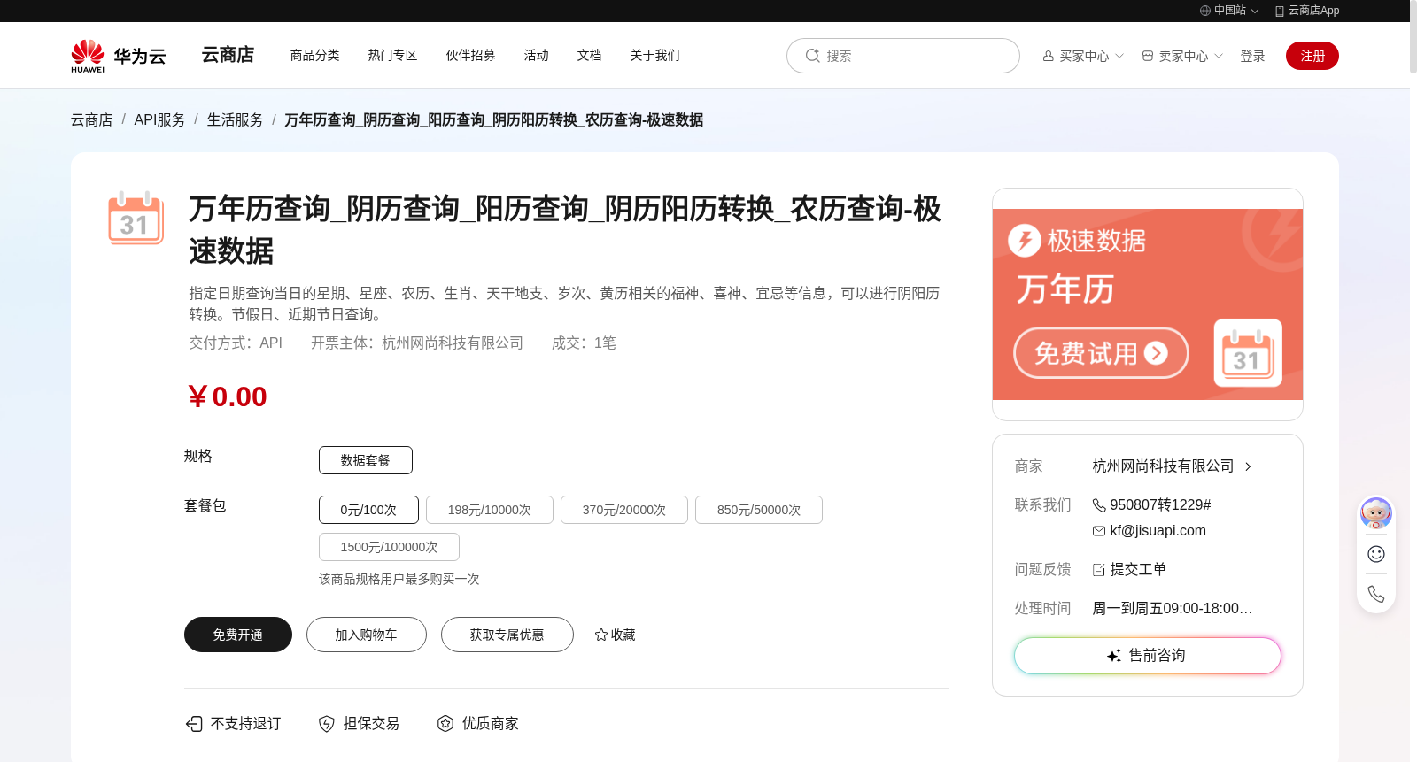Click the 免费试用 arrow in banner
This screenshot has width=1417, height=762.
coord(1156,353)
